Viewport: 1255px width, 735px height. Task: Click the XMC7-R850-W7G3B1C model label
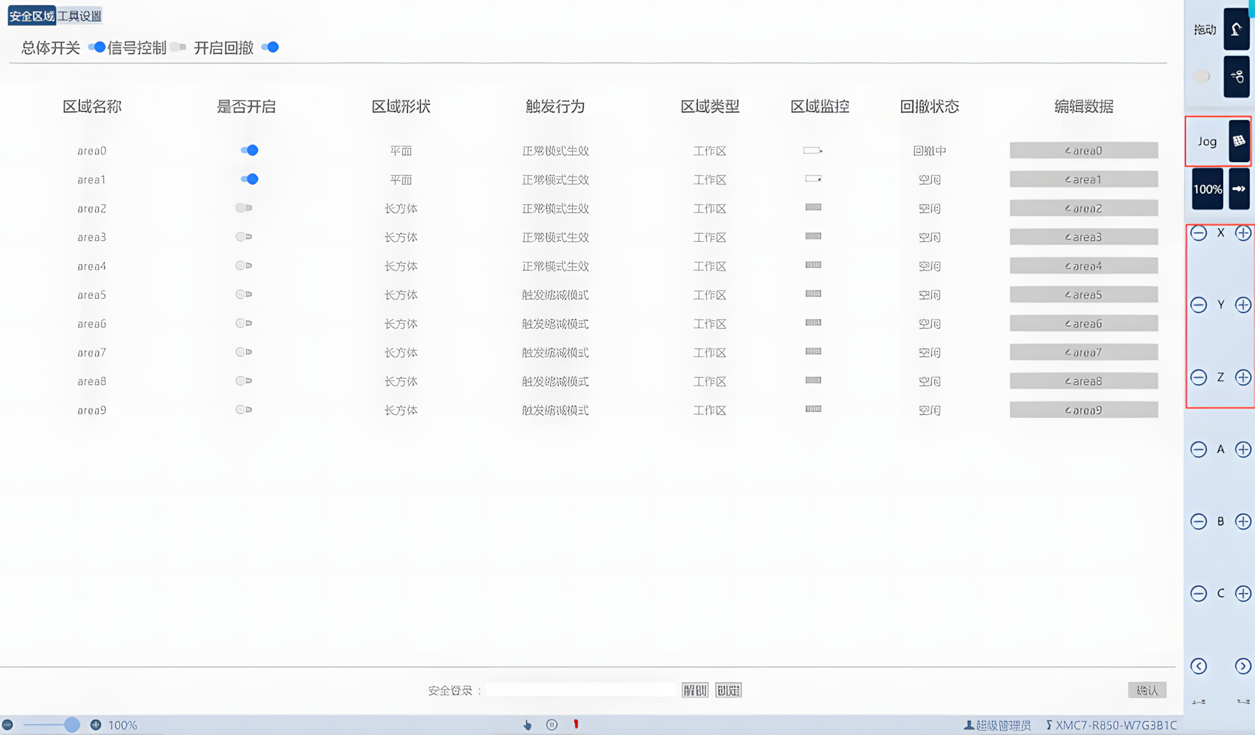1116,725
